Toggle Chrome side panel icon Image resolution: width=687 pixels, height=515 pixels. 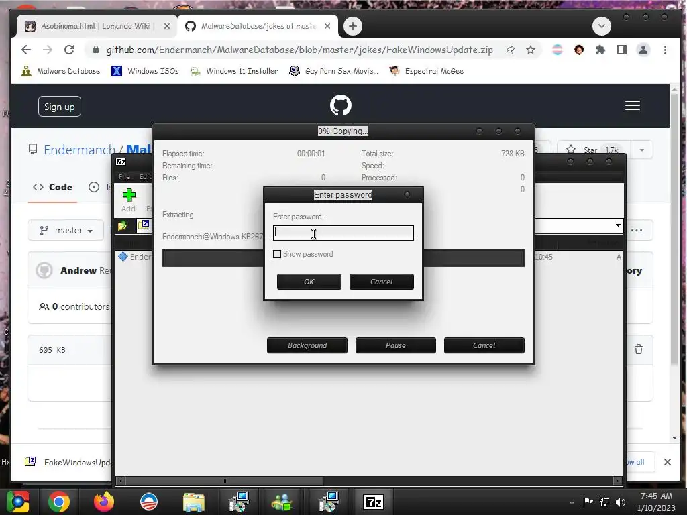622,50
